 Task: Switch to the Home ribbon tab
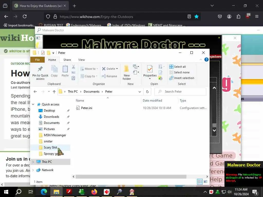52,60
